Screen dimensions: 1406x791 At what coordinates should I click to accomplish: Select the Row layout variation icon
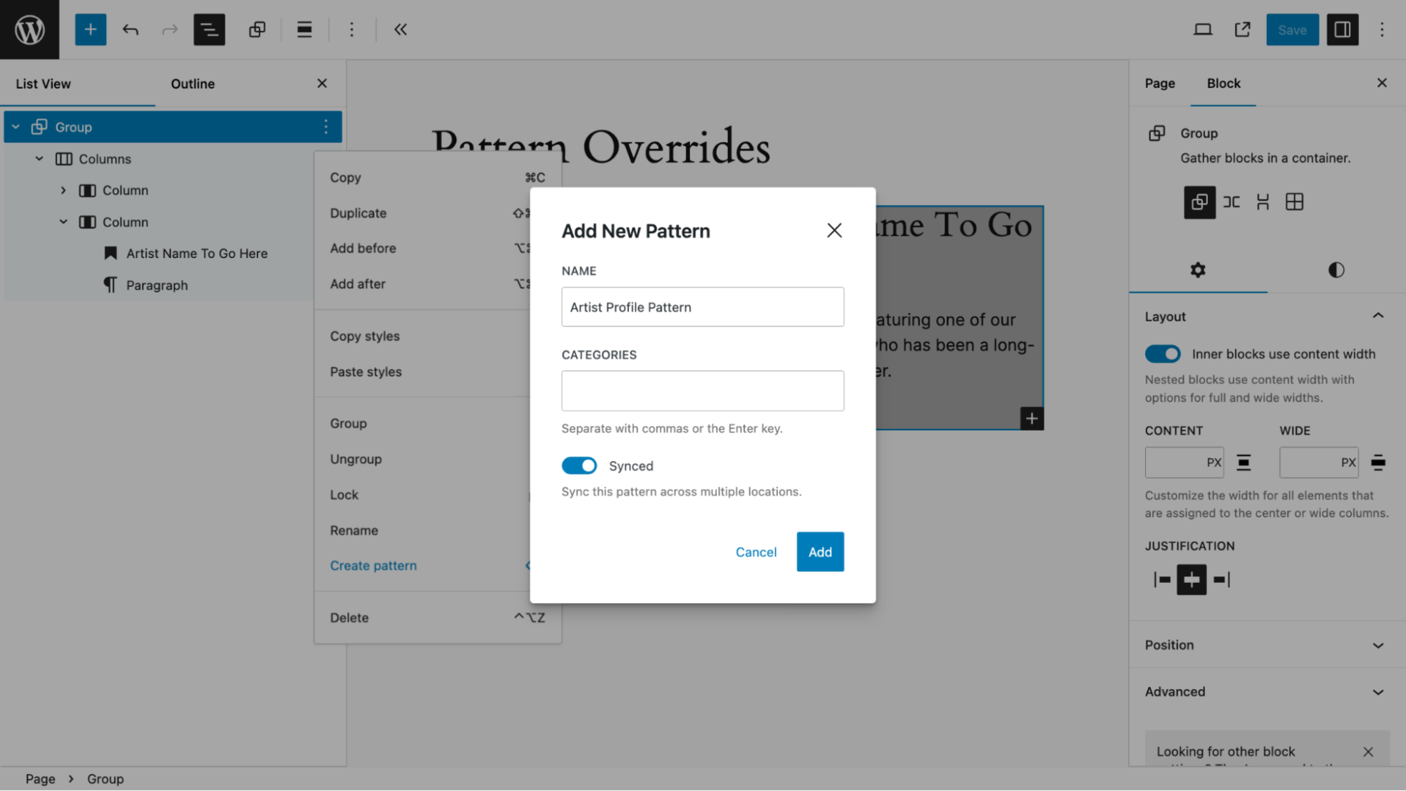(x=1231, y=202)
